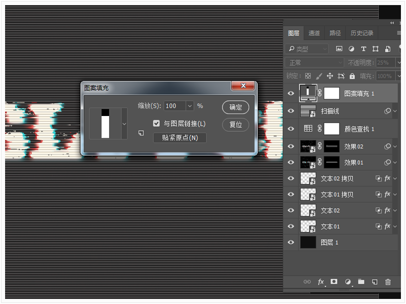Image resolution: width=406 pixels, height=304 pixels.
Task: Click lock image pixels brush icon
Action: [x=319, y=75]
